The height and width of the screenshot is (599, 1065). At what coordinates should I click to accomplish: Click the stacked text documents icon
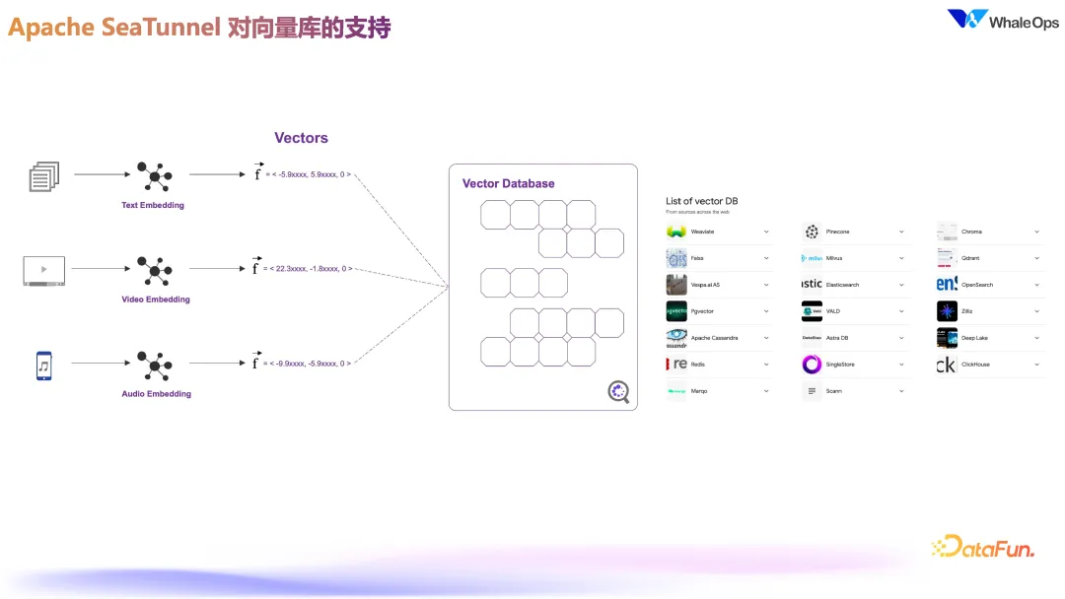tap(44, 176)
